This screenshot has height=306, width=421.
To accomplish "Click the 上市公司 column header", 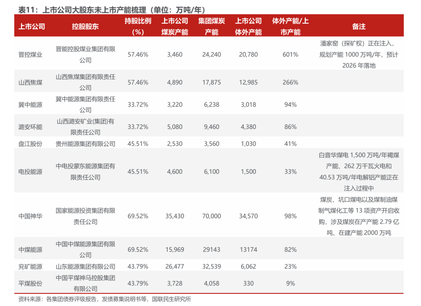I will [32, 27].
